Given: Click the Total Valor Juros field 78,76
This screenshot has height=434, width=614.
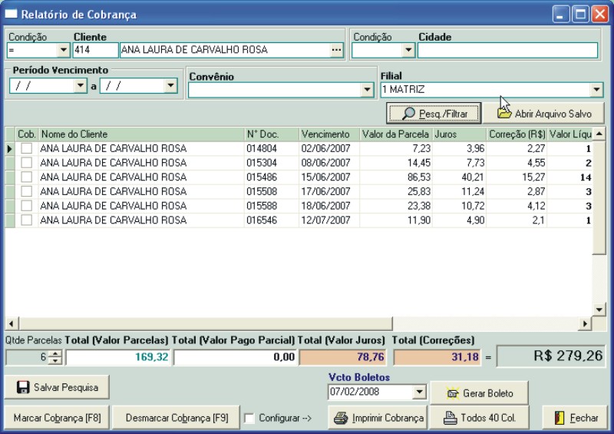Looking at the screenshot, I should tap(343, 357).
